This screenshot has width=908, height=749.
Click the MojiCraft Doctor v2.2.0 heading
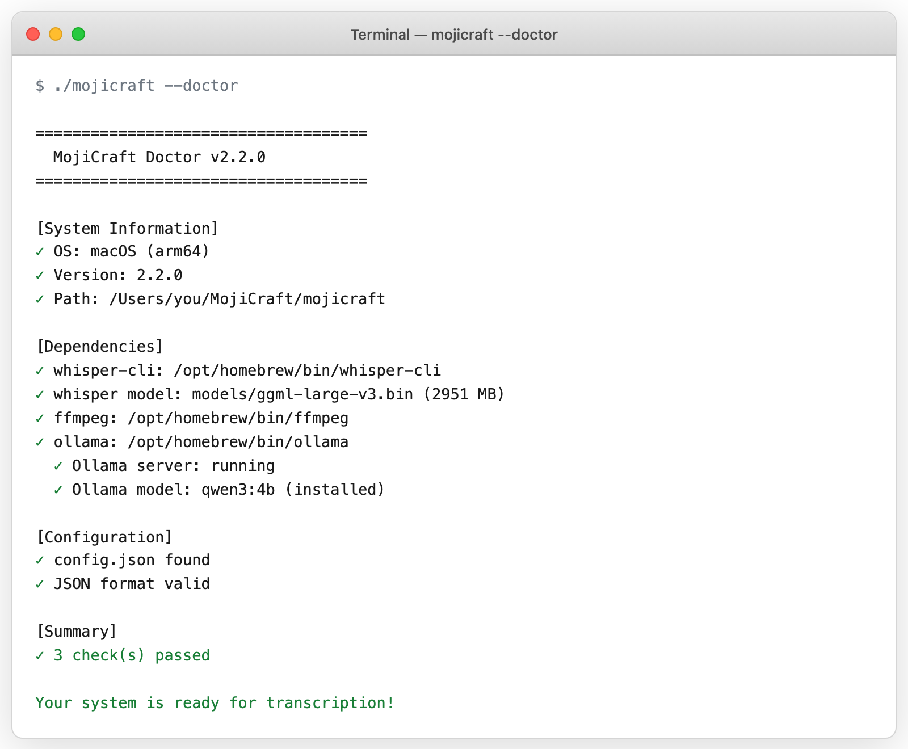click(x=159, y=157)
